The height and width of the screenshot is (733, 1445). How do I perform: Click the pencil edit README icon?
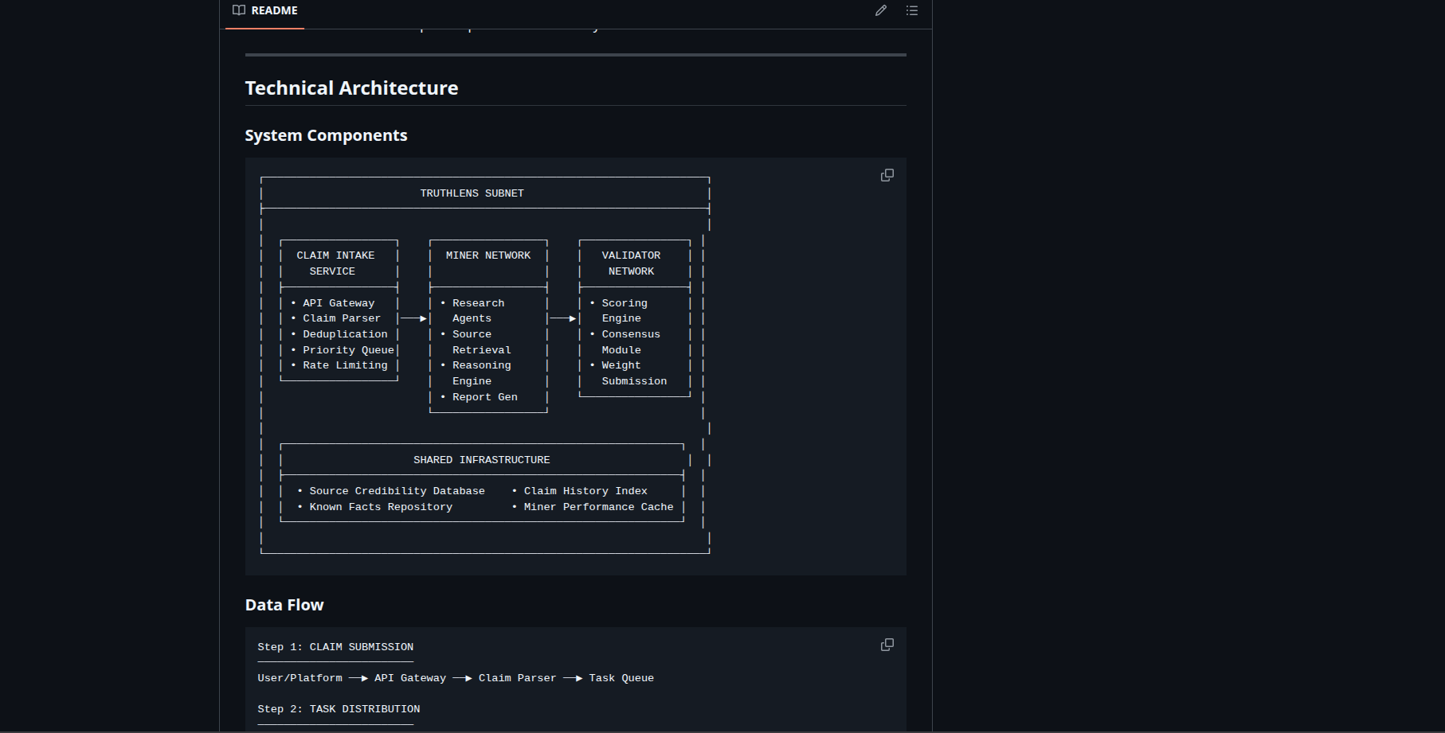880,10
